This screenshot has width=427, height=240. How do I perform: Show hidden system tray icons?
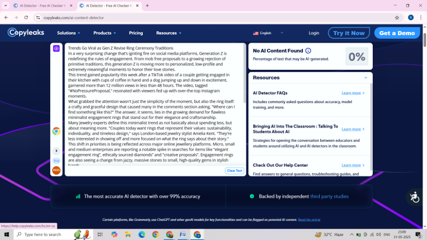[x=352, y=234]
